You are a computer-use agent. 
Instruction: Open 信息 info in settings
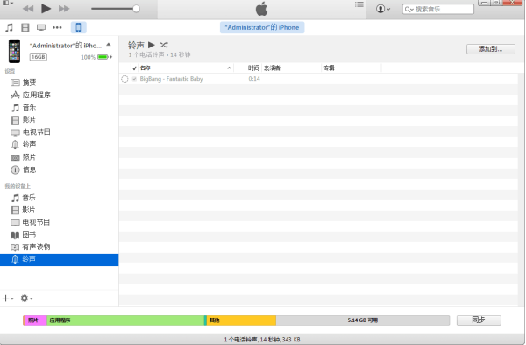[x=23, y=169]
